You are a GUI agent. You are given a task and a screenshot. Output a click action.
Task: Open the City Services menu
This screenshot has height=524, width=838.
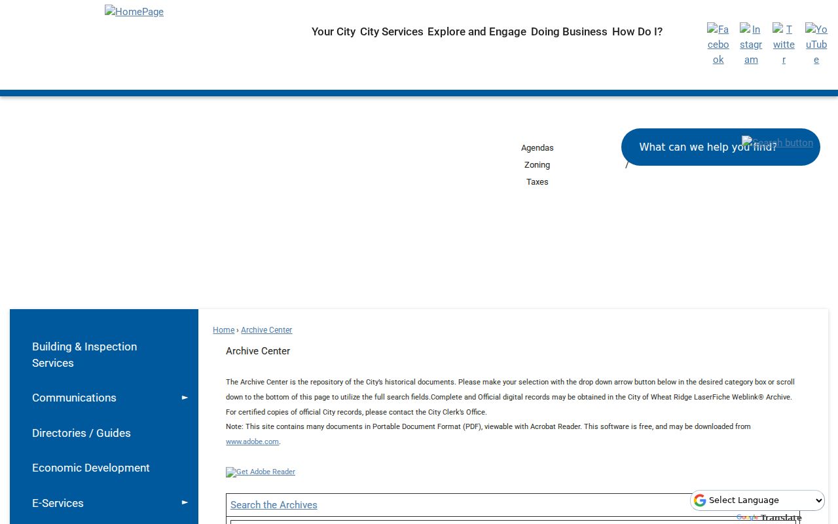[392, 31]
